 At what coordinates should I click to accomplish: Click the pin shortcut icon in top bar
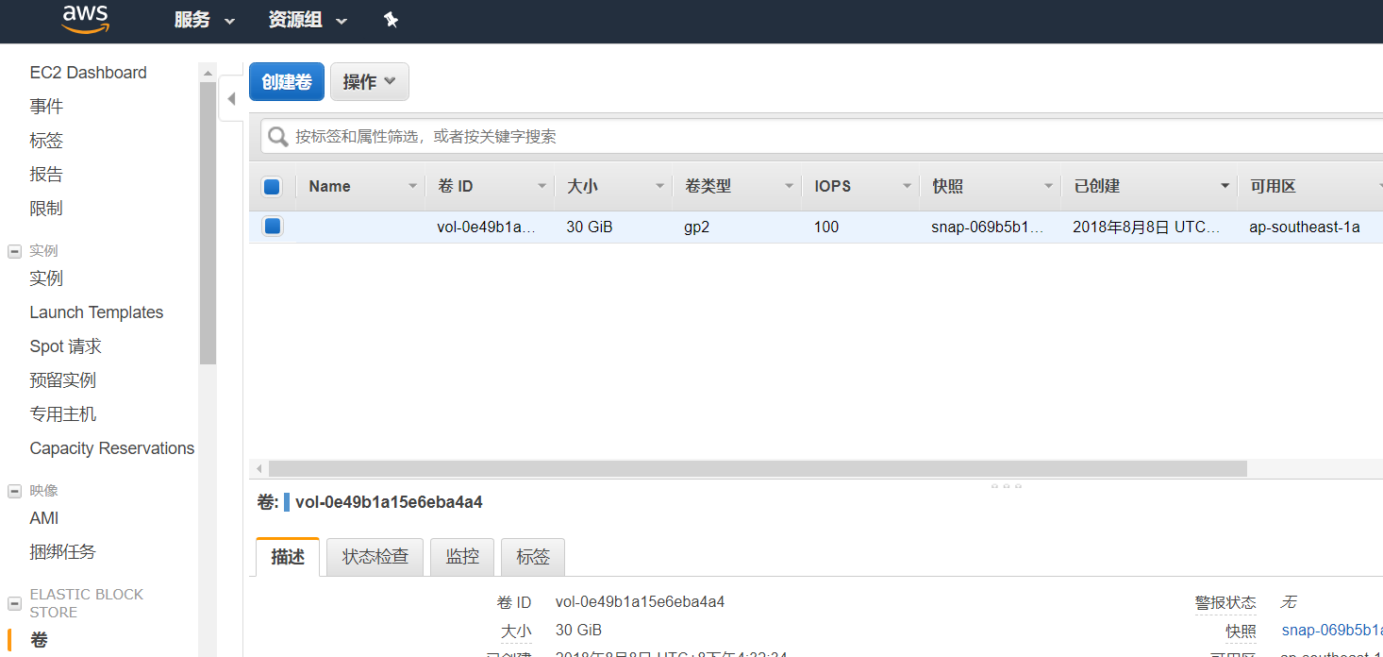pos(391,20)
